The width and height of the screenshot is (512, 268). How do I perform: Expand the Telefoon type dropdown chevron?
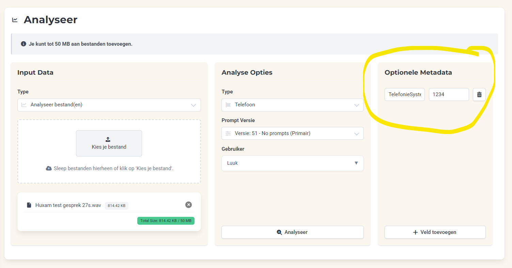pos(357,105)
